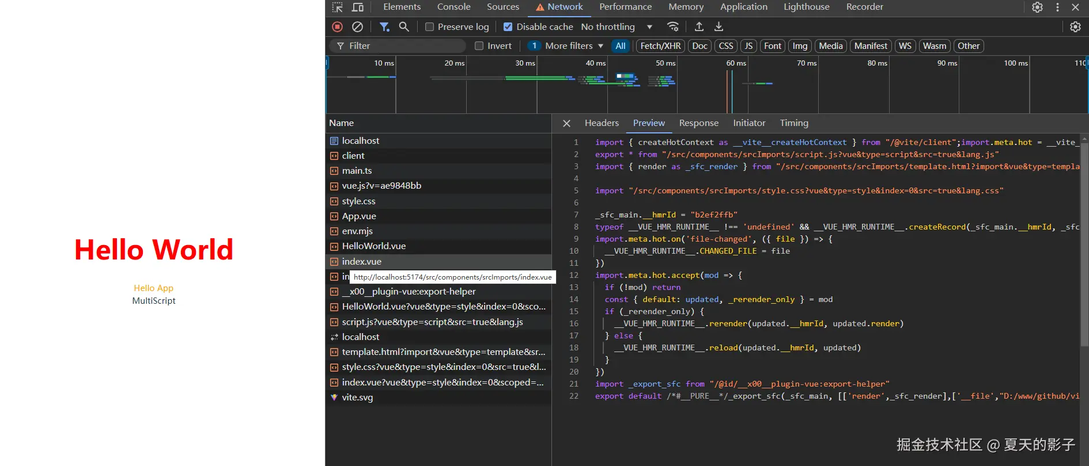Select the inspect element picker icon
Screen dimensions: 1089x466
tap(338, 7)
